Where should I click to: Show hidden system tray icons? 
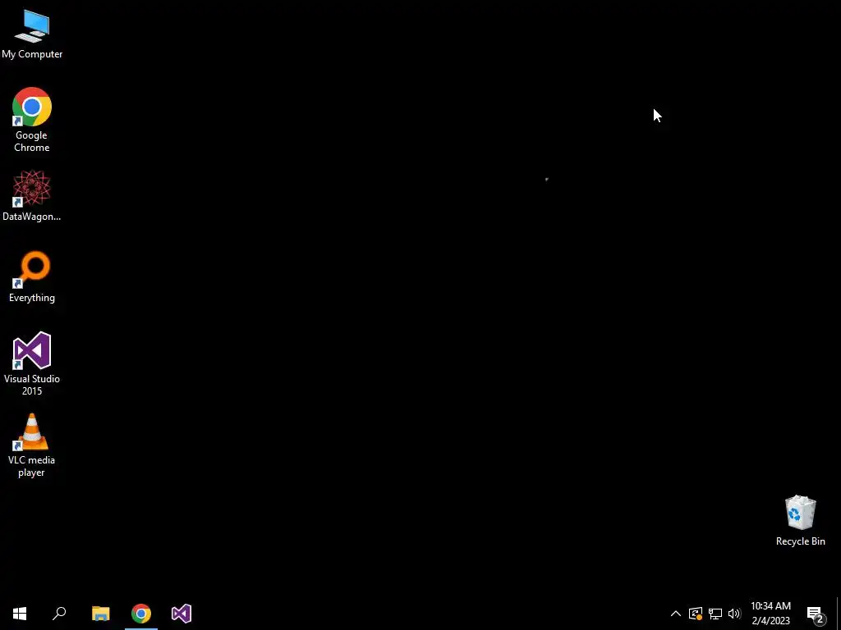pos(676,614)
